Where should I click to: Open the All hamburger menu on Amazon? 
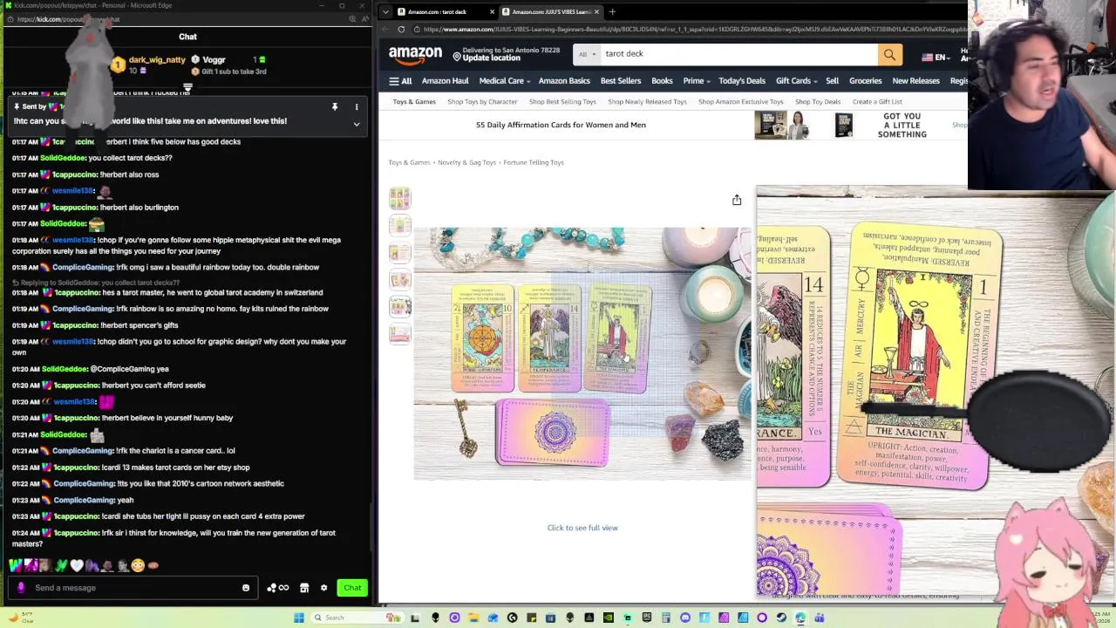click(x=400, y=81)
